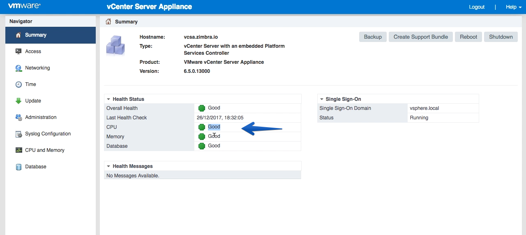Screen dimensions: 526x235
Task: Click the CPU green status icon
Action: point(202,127)
